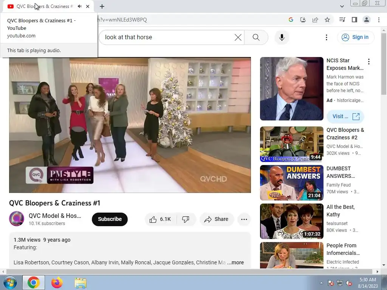Click the tealsunset channel name

pyautogui.click(x=337, y=224)
